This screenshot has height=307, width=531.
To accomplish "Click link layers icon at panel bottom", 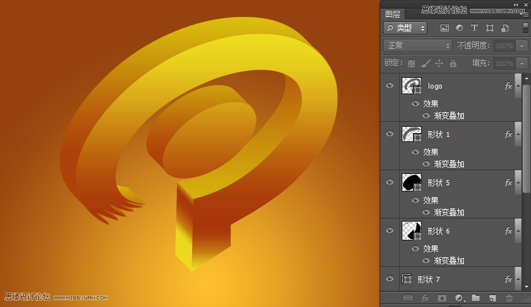I will pos(408,298).
